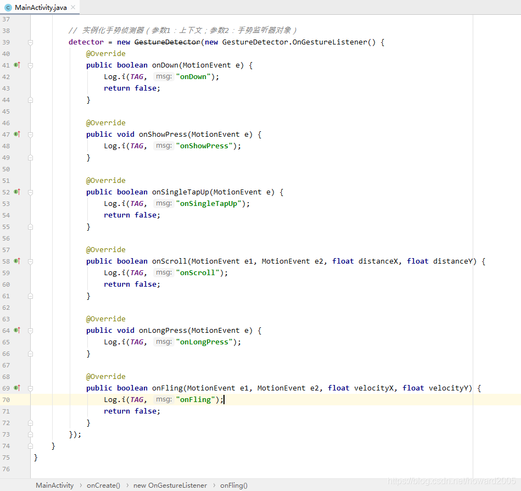This screenshot has height=491, width=521.
Task: Click the "onSingleTapUp" string literal
Action: pyautogui.click(x=209, y=203)
